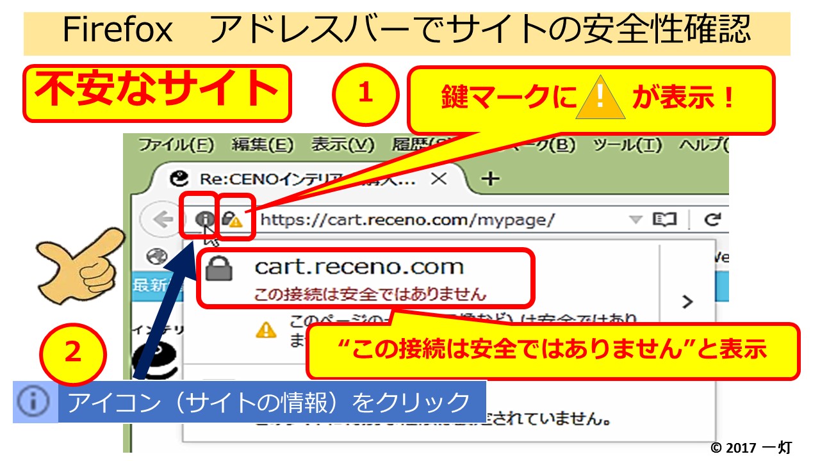Toggle reader view book icon
820x461 pixels.
coord(664,220)
